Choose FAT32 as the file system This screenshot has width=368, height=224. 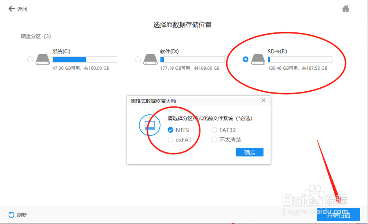pos(214,130)
